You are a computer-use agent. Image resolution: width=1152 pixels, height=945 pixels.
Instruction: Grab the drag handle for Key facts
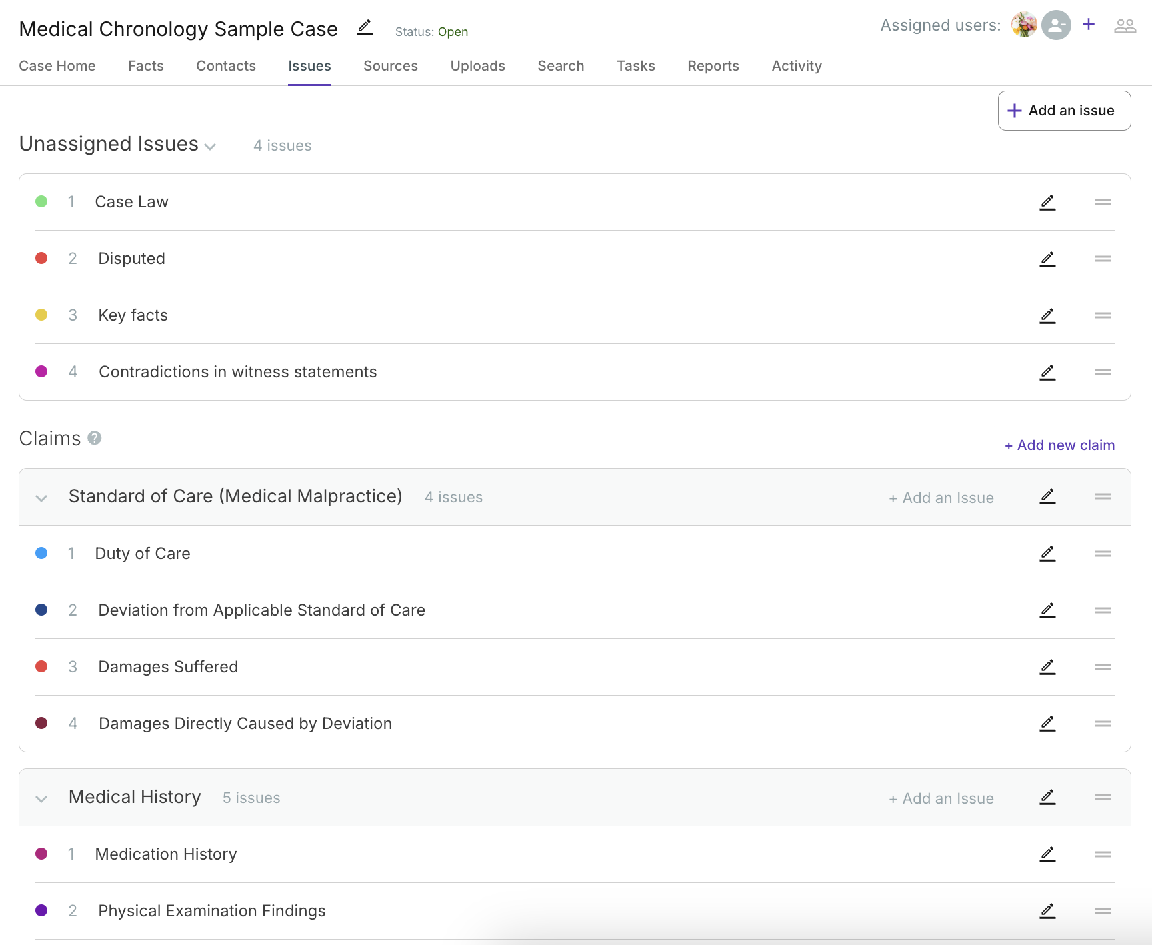click(1103, 315)
